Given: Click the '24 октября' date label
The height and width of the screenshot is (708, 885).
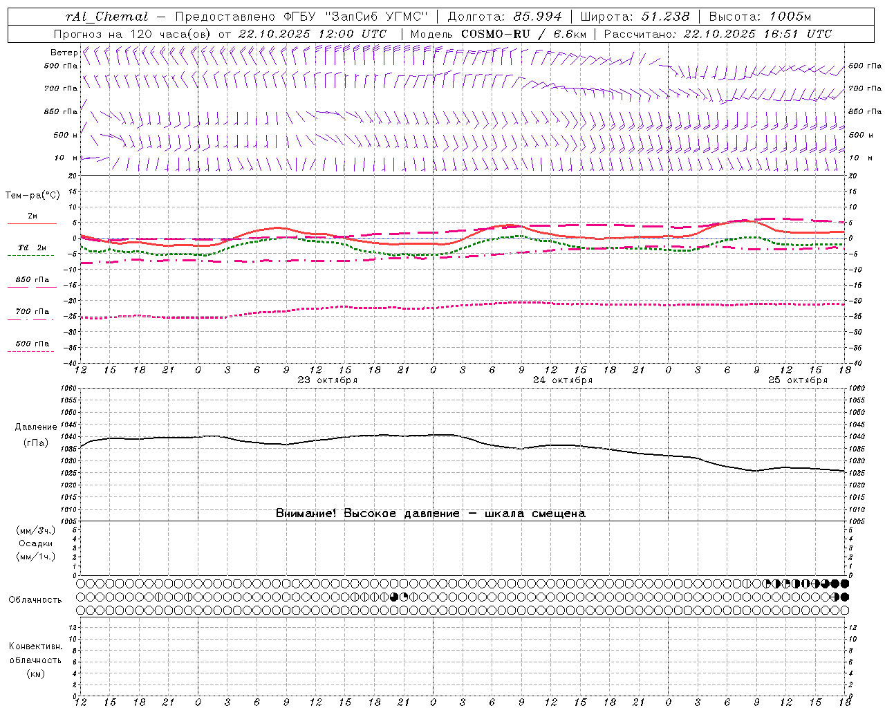Looking at the screenshot, I should coord(563,380).
